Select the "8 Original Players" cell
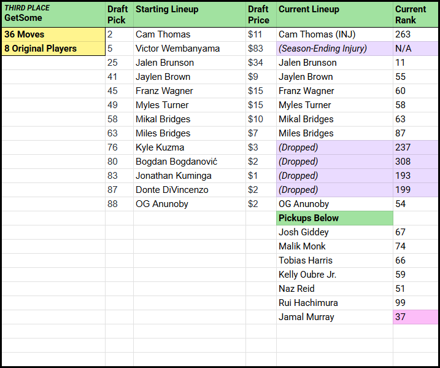Image resolution: width=440 pixels, height=368 pixels. (53, 49)
